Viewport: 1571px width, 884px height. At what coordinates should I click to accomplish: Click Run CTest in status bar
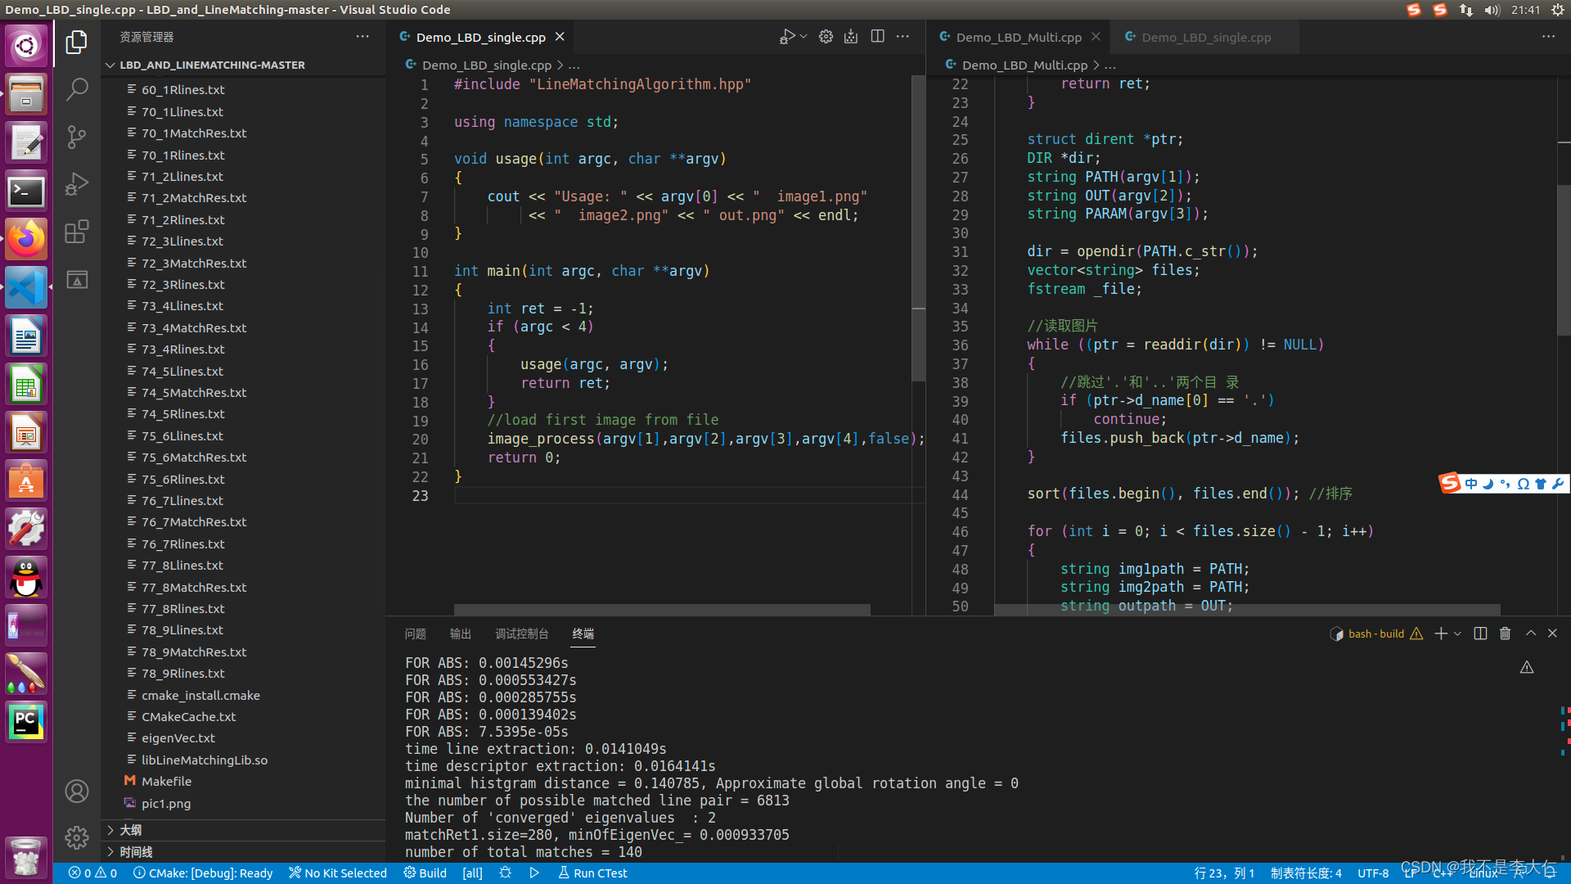pos(593,873)
